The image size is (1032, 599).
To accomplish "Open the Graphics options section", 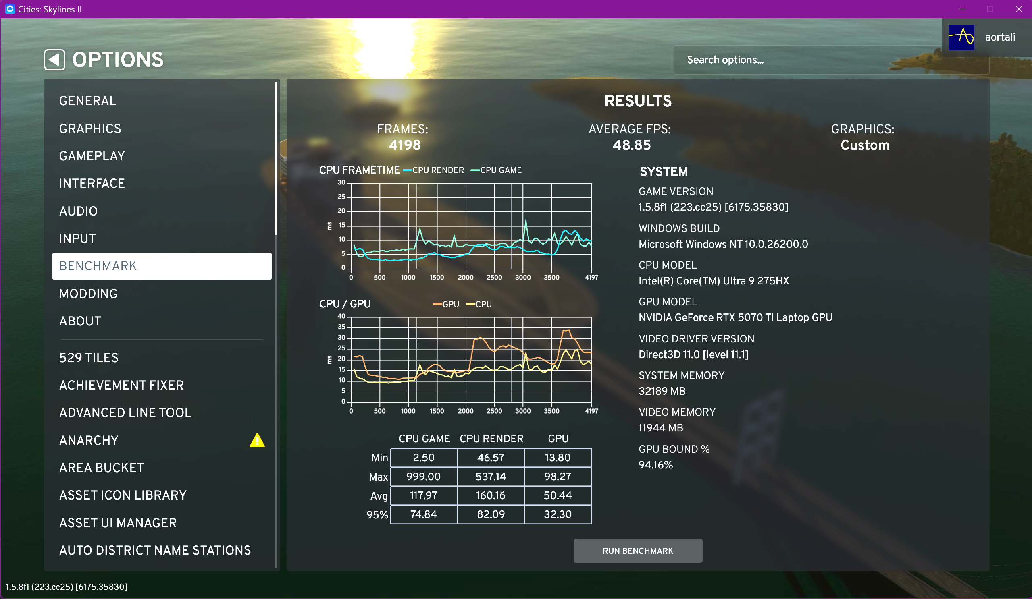I will 162,129.
